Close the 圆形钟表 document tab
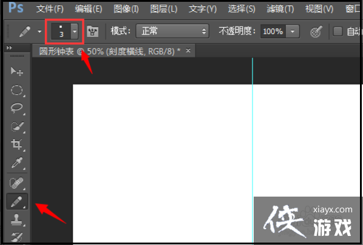Screen dimensions: 363x245 click(x=188, y=51)
